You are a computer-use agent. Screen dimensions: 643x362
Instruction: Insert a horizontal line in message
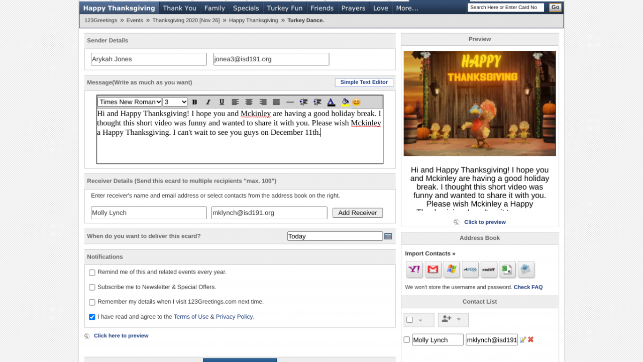pos(290,102)
